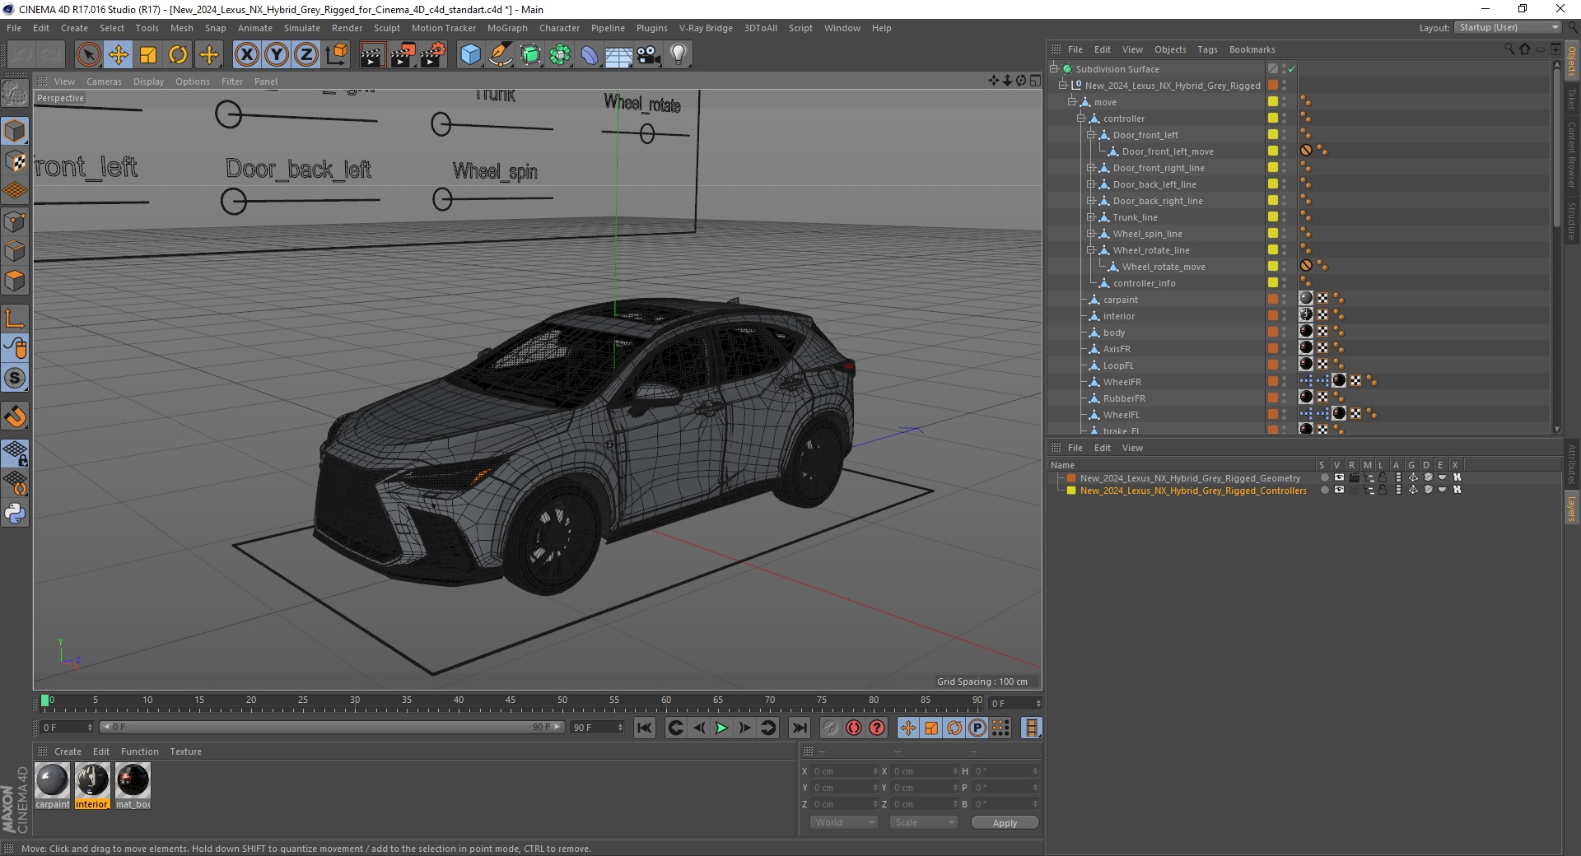The width and height of the screenshot is (1581, 856).
Task: Toggle solo for Geometry layer
Action: click(x=1324, y=477)
